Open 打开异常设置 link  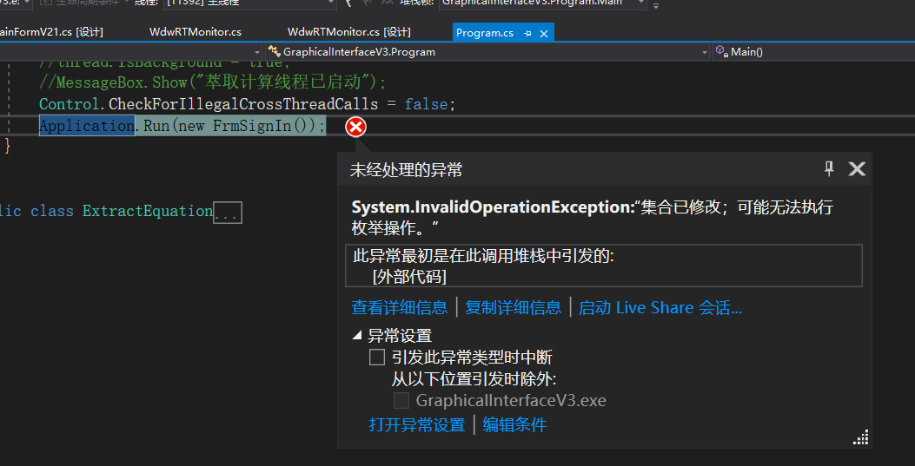[416, 424]
